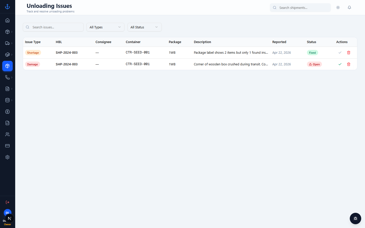Click the anchor logo icon
Viewport: 365px width, 228px height.
[7, 7]
